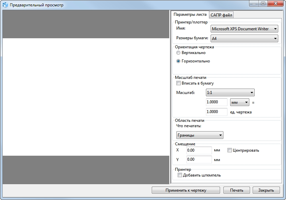
Task: Click the Печать button
Action: coord(237,190)
